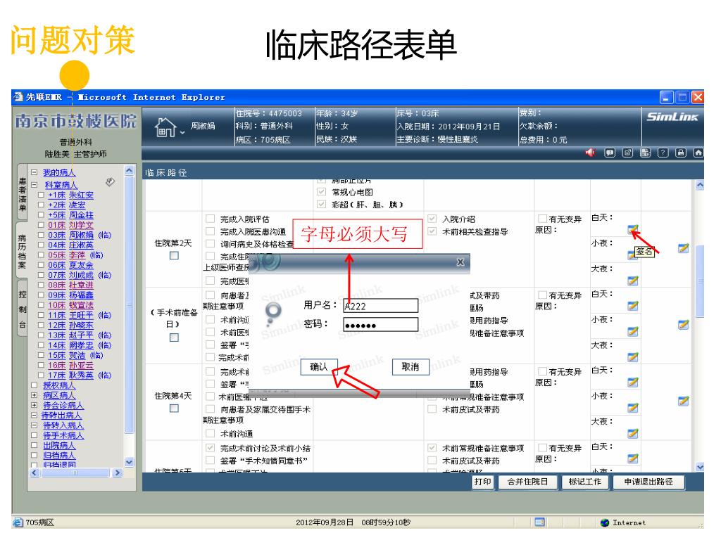Viewport: 721px width, 540px height.
Task: Click row-level sign icon for 手术前准备日
Action: pyautogui.click(x=683, y=325)
